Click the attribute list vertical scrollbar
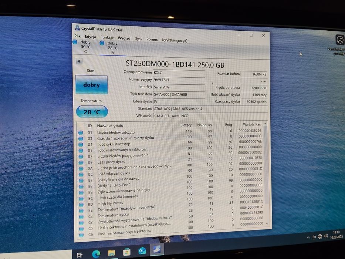 [x=266, y=165]
